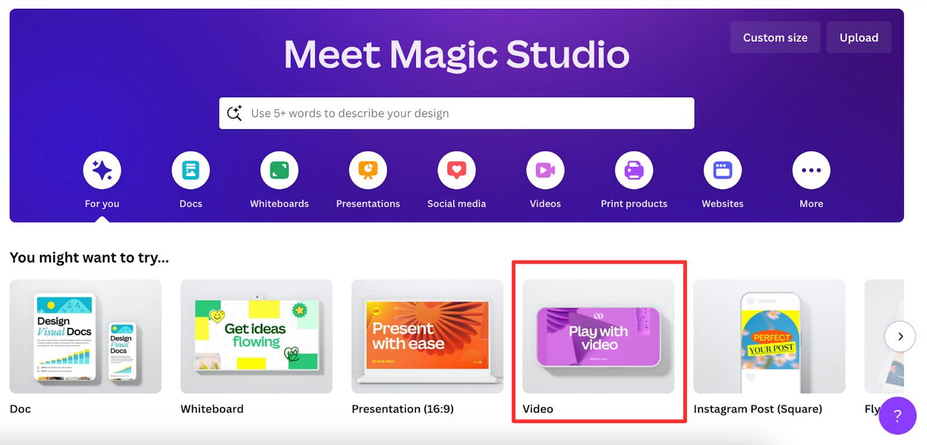Screen dimensions: 927x445
Task: Click the Meet Magic Studio heading
Action: pos(457,54)
